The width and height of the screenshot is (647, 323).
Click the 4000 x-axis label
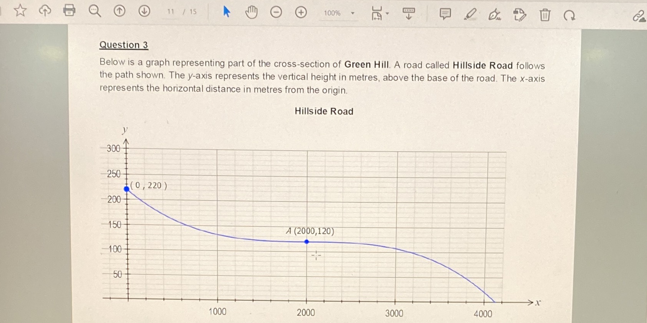coord(483,314)
